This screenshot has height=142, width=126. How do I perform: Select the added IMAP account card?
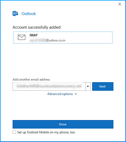coord(63,38)
